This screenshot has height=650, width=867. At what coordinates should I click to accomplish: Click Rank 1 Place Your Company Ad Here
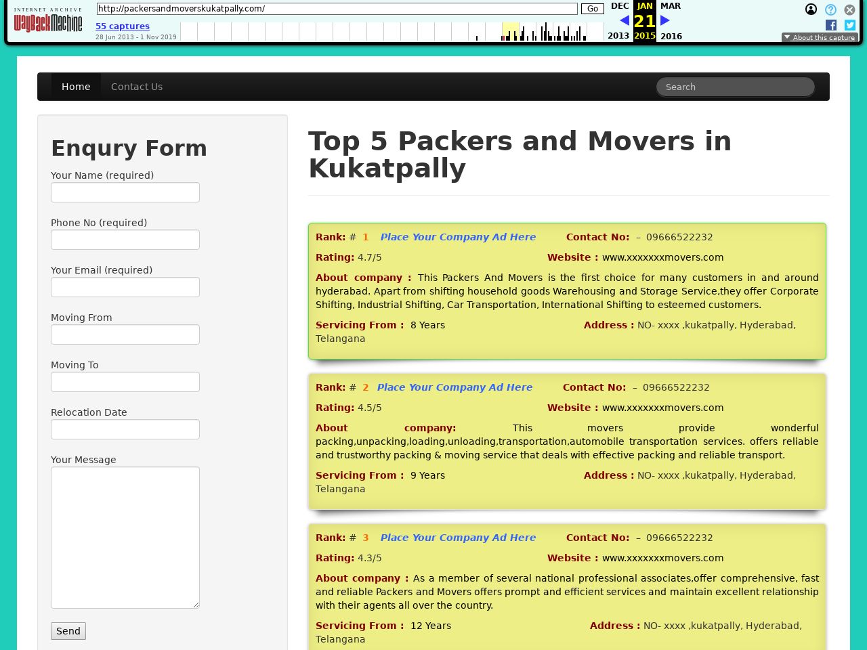pos(458,237)
